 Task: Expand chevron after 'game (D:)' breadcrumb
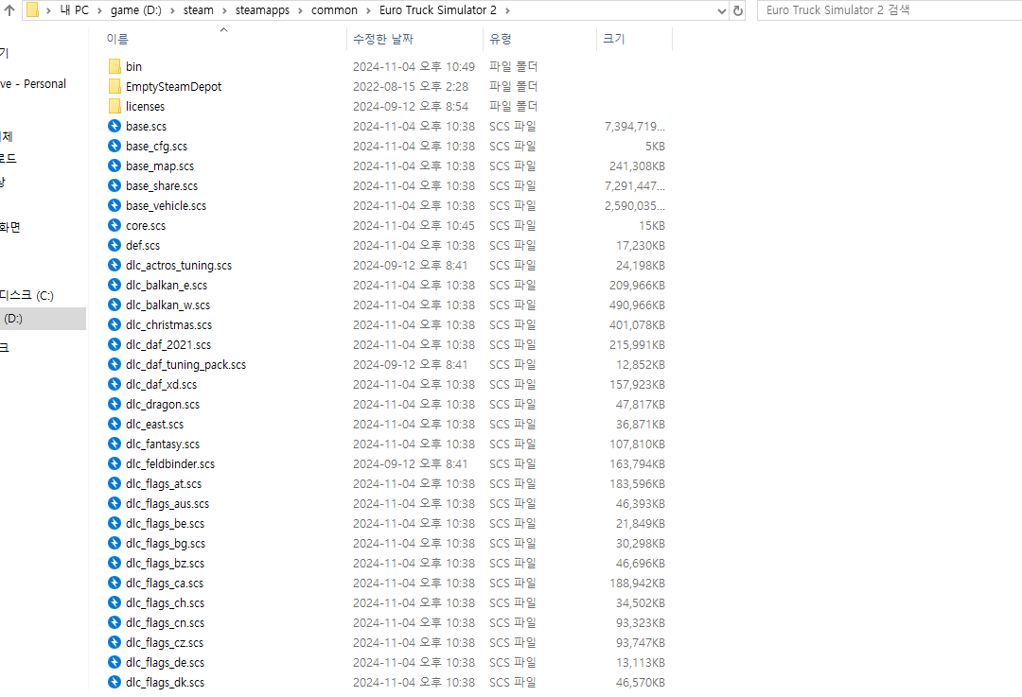[x=173, y=10]
